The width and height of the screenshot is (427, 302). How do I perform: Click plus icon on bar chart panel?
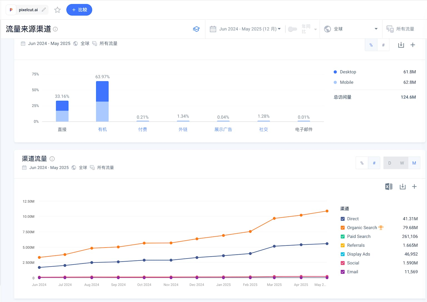point(413,45)
